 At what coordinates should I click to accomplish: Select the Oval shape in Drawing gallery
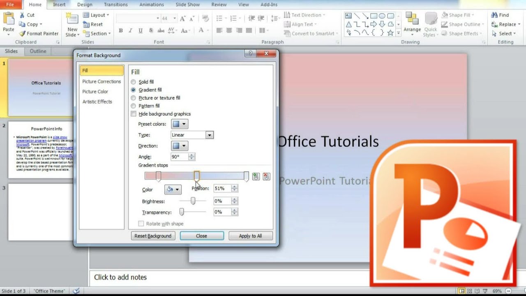pos(382,16)
